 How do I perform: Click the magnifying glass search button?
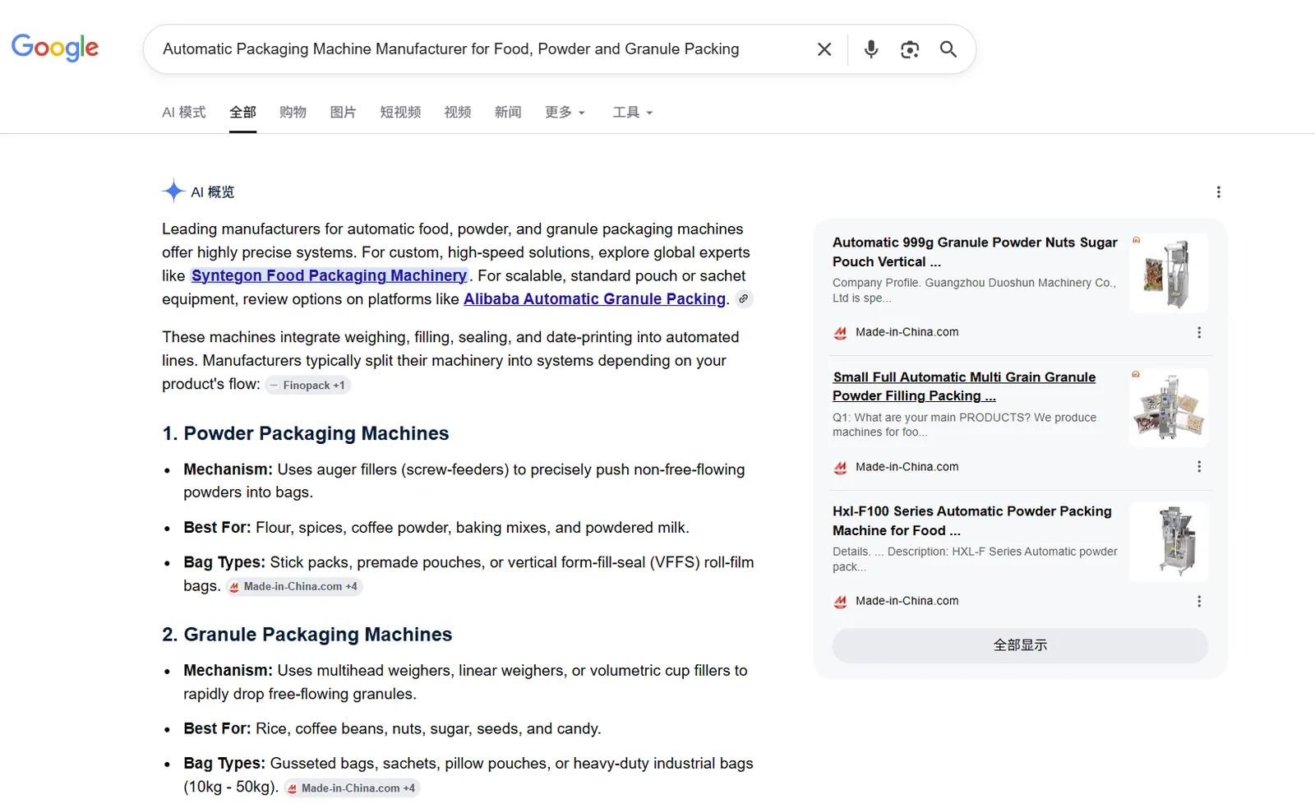[948, 49]
